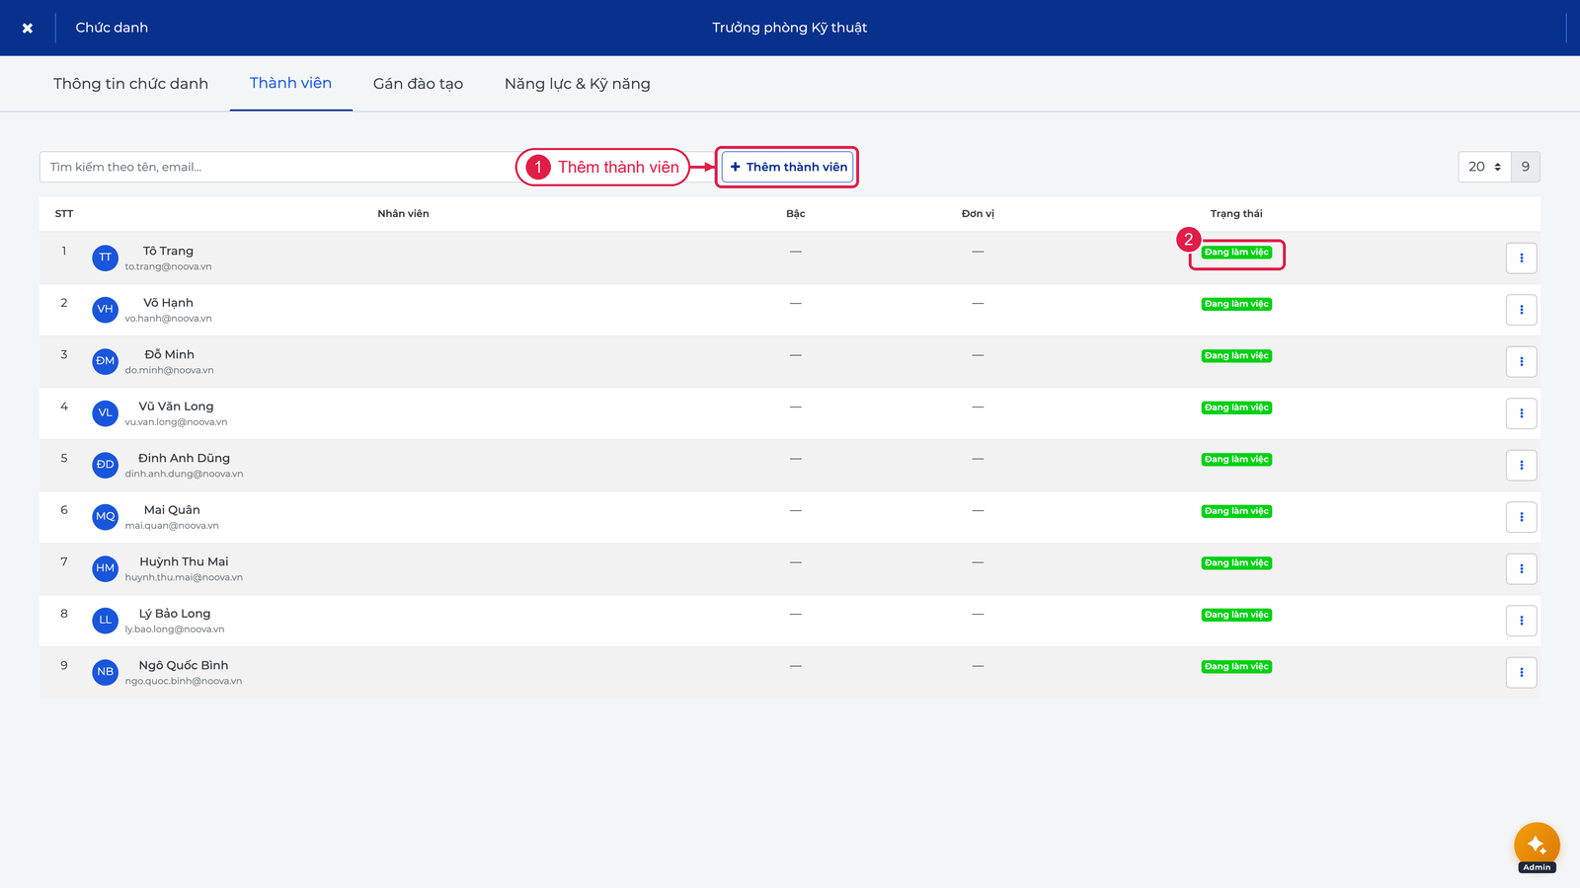1580x888 pixels.
Task: Open the three-dot menu for Vũ Văn Long
Action: pyautogui.click(x=1521, y=413)
